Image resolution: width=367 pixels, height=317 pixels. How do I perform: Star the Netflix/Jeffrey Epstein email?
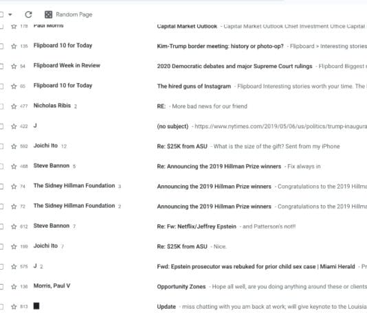14,226
